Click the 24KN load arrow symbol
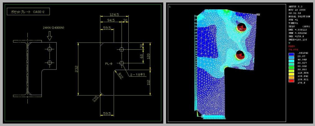Image resolution: width=315 pixels, height=126 pixels. pyautogui.click(x=49, y=37)
